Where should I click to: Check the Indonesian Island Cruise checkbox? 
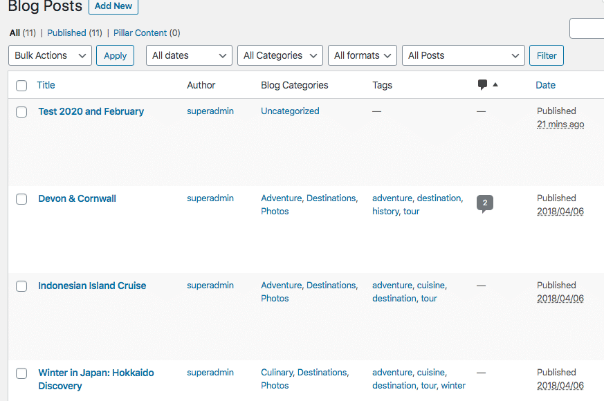coord(21,286)
